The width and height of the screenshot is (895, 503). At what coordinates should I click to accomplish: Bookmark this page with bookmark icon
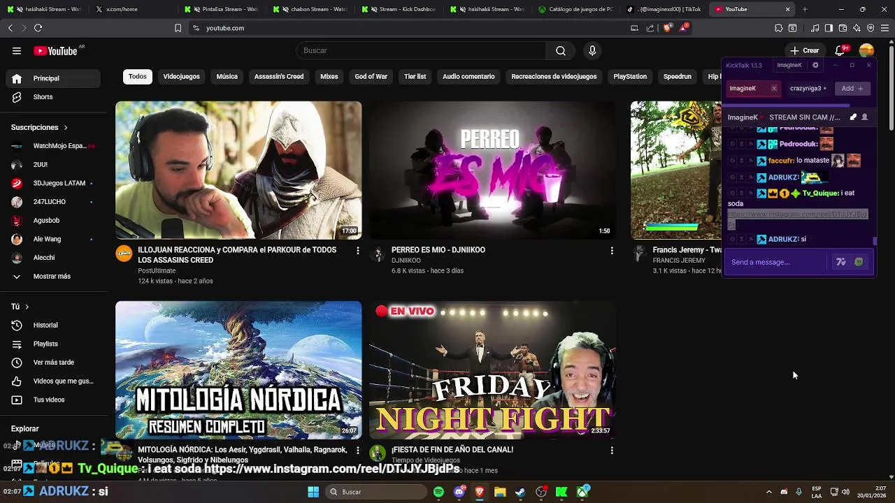pyautogui.click(x=178, y=28)
